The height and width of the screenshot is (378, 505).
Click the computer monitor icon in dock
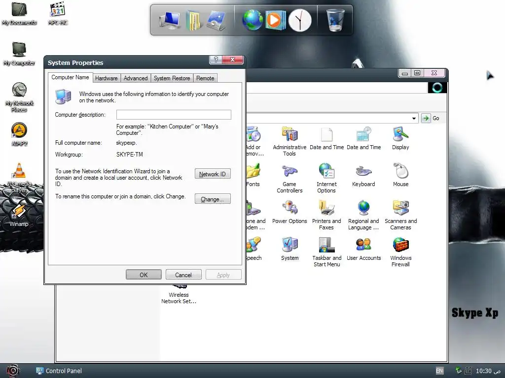click(170, 21)
